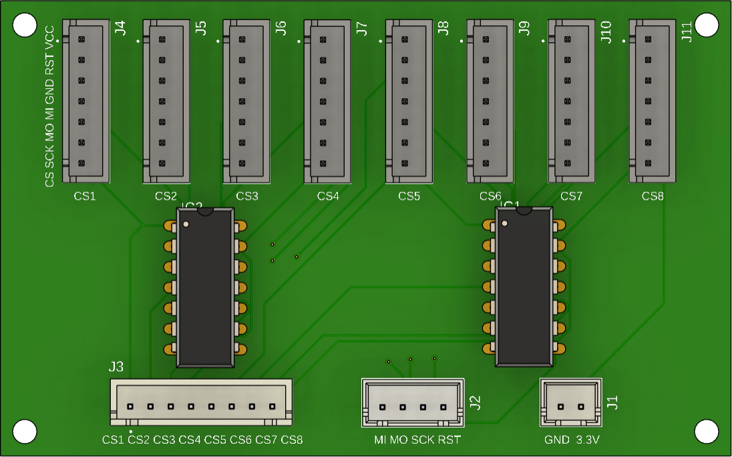Select the J4 seven-pin connector body

(x=86, y=102)
